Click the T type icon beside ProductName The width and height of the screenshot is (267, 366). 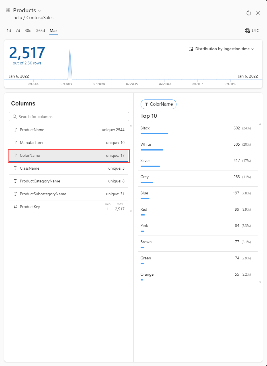point(15,130)
